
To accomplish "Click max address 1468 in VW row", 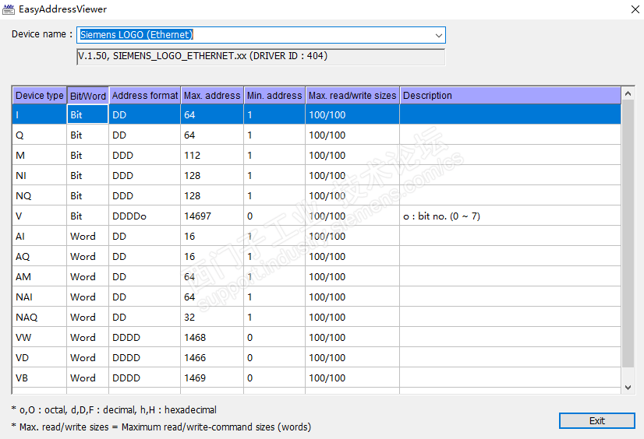I will tap(212, 337).
